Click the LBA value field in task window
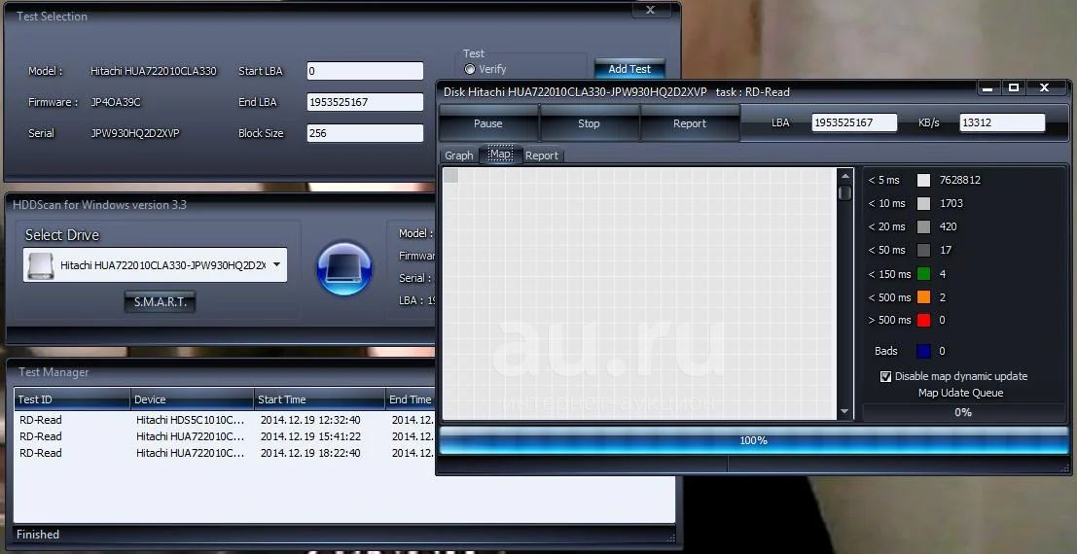This screenshot has height=554, width=1077. pos(854,122)
